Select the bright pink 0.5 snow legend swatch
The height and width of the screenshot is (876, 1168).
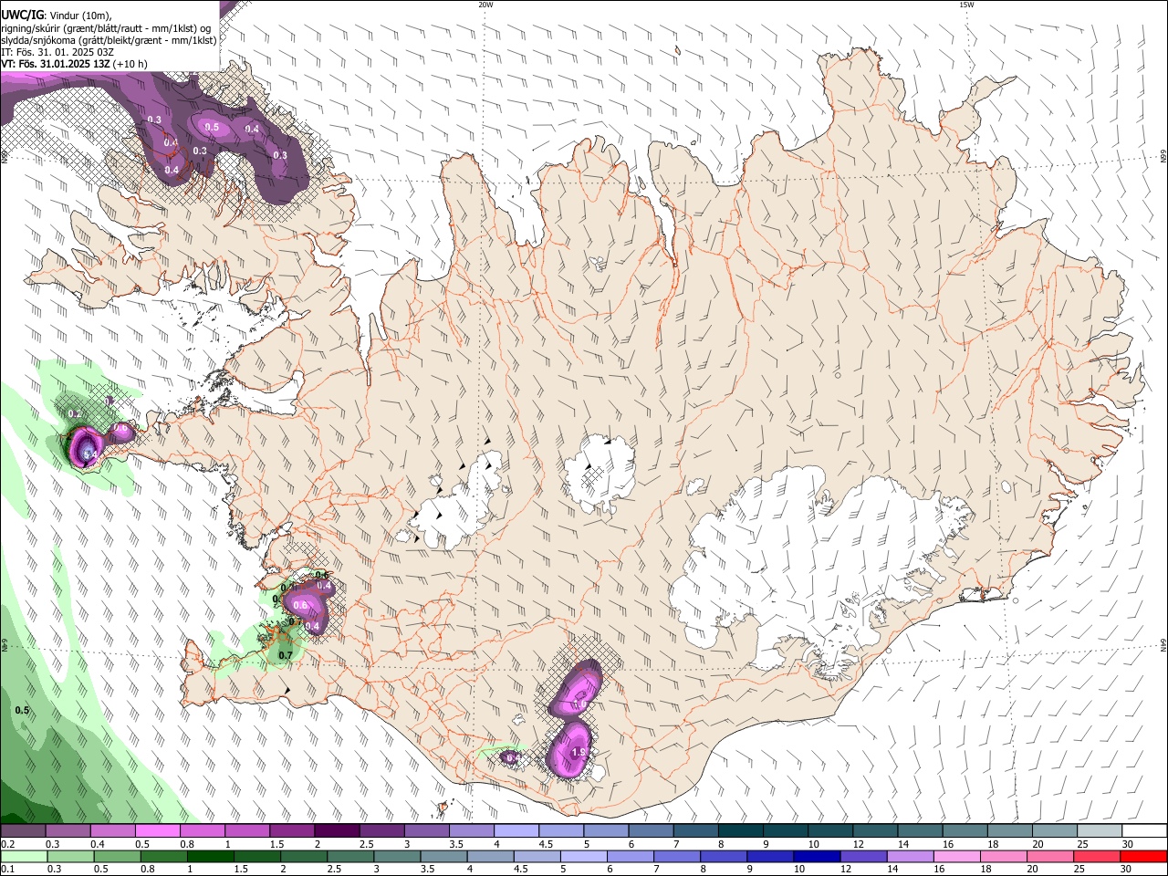tap(158, 830)
